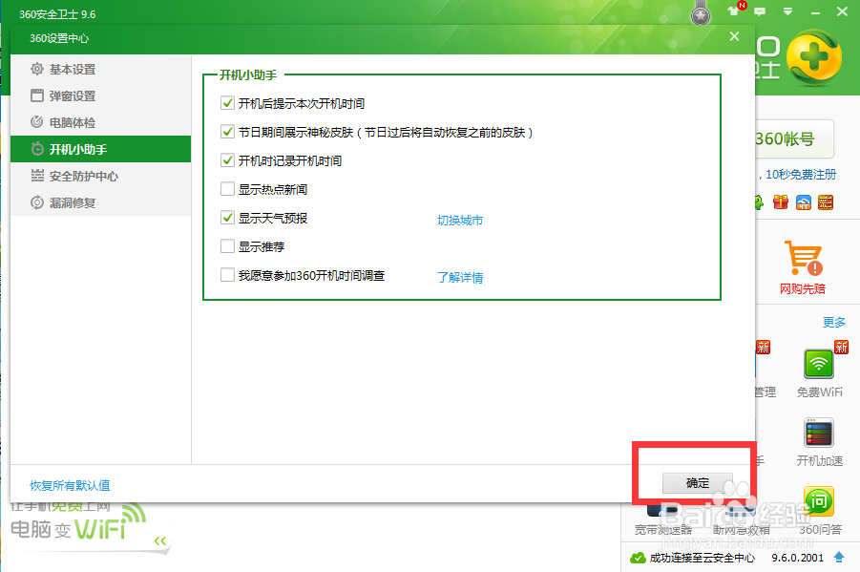Viewport: 860px width, 572px height.
Task: Toggle 节日期间展示神秘皮肤 checkbox
Action: coord(227,132)
